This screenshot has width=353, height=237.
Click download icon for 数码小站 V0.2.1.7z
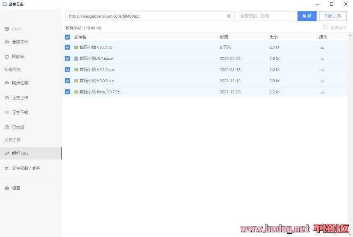[322, 47]
